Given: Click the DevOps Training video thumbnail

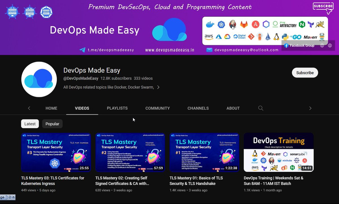Looking at the screenshot, I should [x=279, y=152].
